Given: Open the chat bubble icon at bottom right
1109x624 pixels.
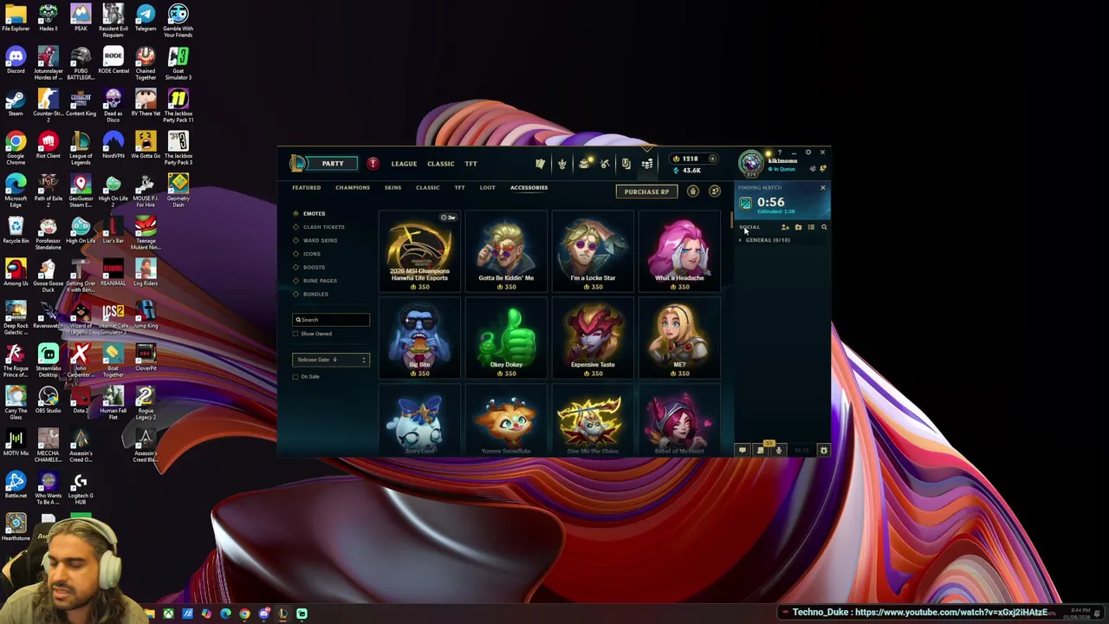Looking at the screenshot, I should 742,451.
